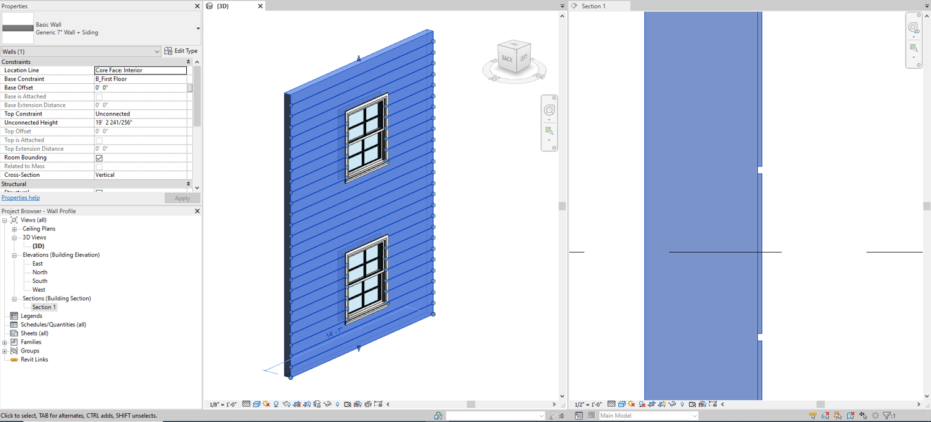Open the Walls (1) filter dropdown

[81, 52]
